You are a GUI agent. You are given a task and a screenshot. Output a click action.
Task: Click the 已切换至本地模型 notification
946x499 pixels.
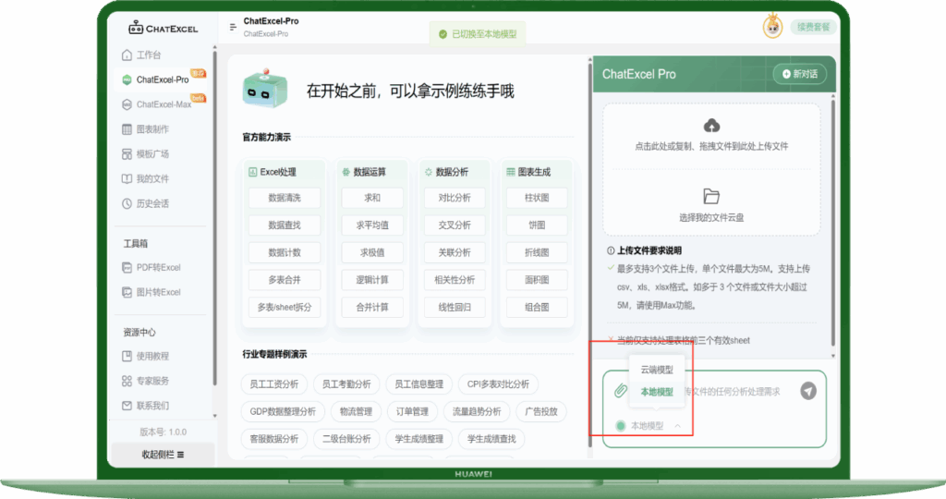(478, 34)
